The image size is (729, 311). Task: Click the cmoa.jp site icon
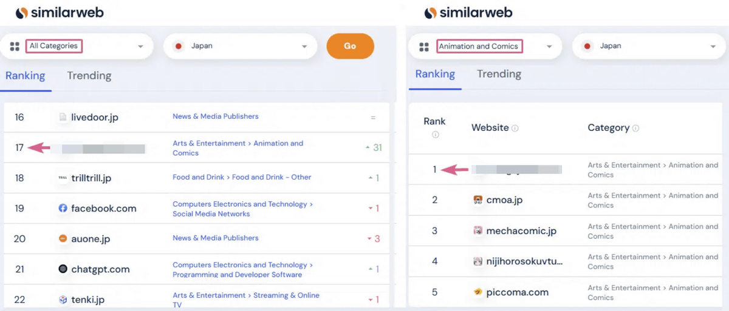(x=478, y=200)
